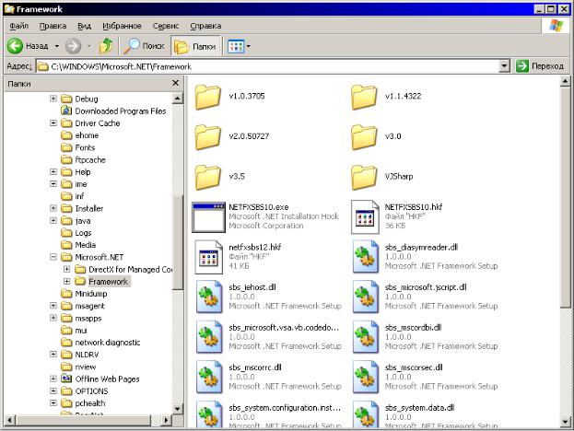Select the NETFXSBS10.exe application icon

point(208,217)
